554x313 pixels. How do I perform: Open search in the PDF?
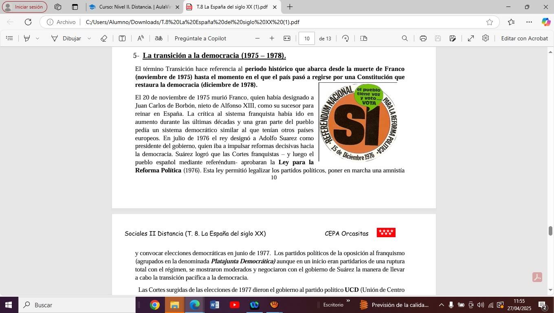tap(405, 38)
